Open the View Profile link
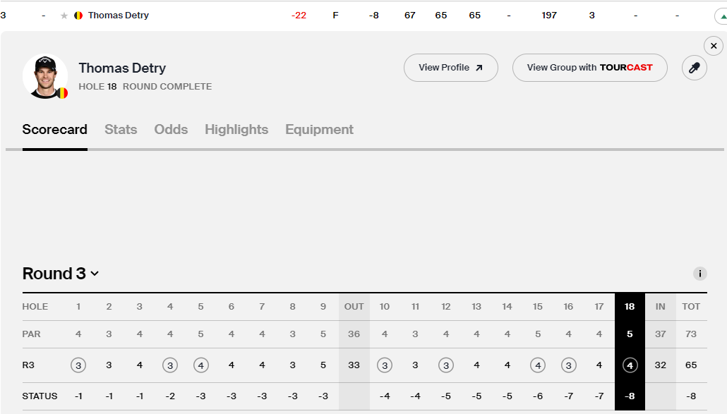Image resolution: width=727 pixels, height=414 pixels. click(x=450, y=68)
